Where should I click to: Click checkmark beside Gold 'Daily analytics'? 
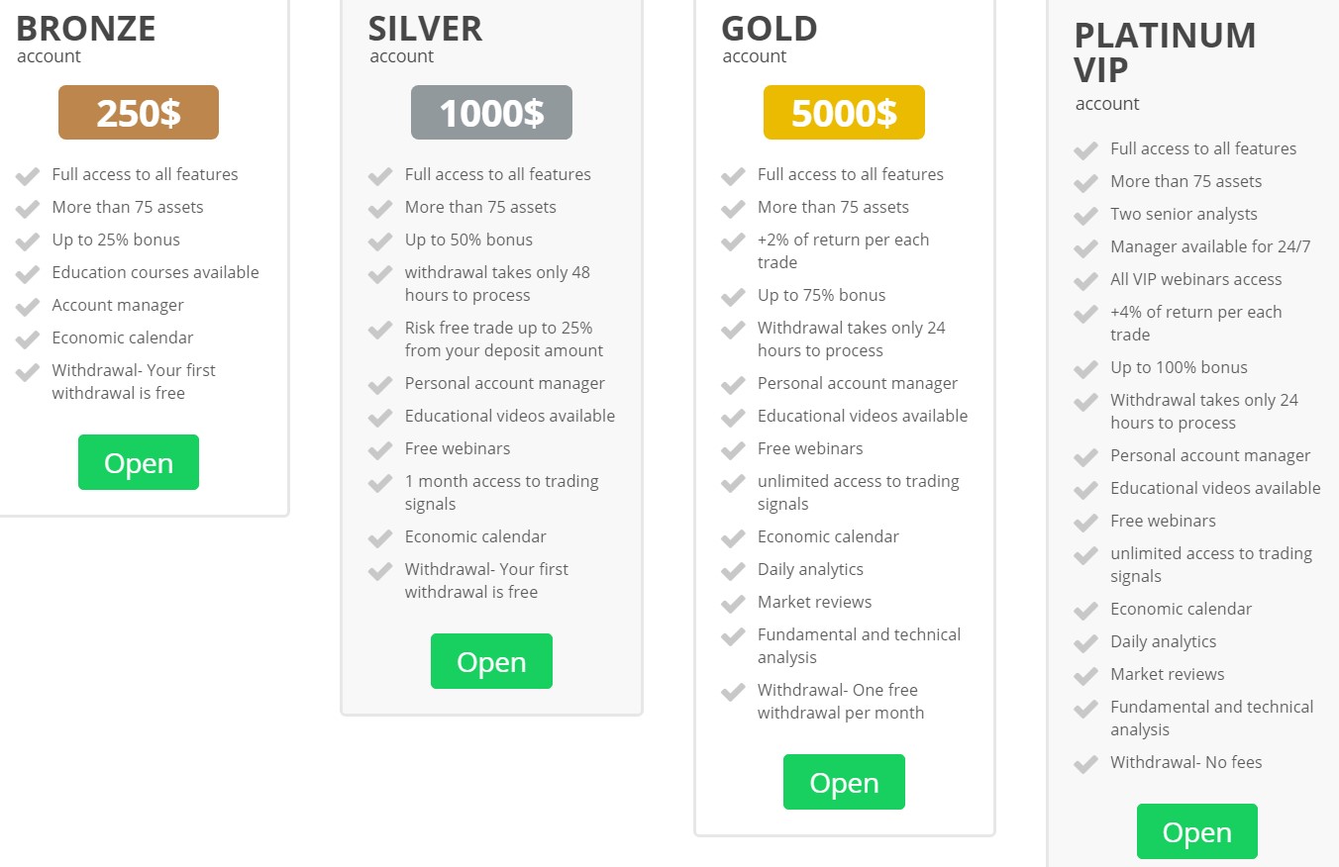[733, 571]
